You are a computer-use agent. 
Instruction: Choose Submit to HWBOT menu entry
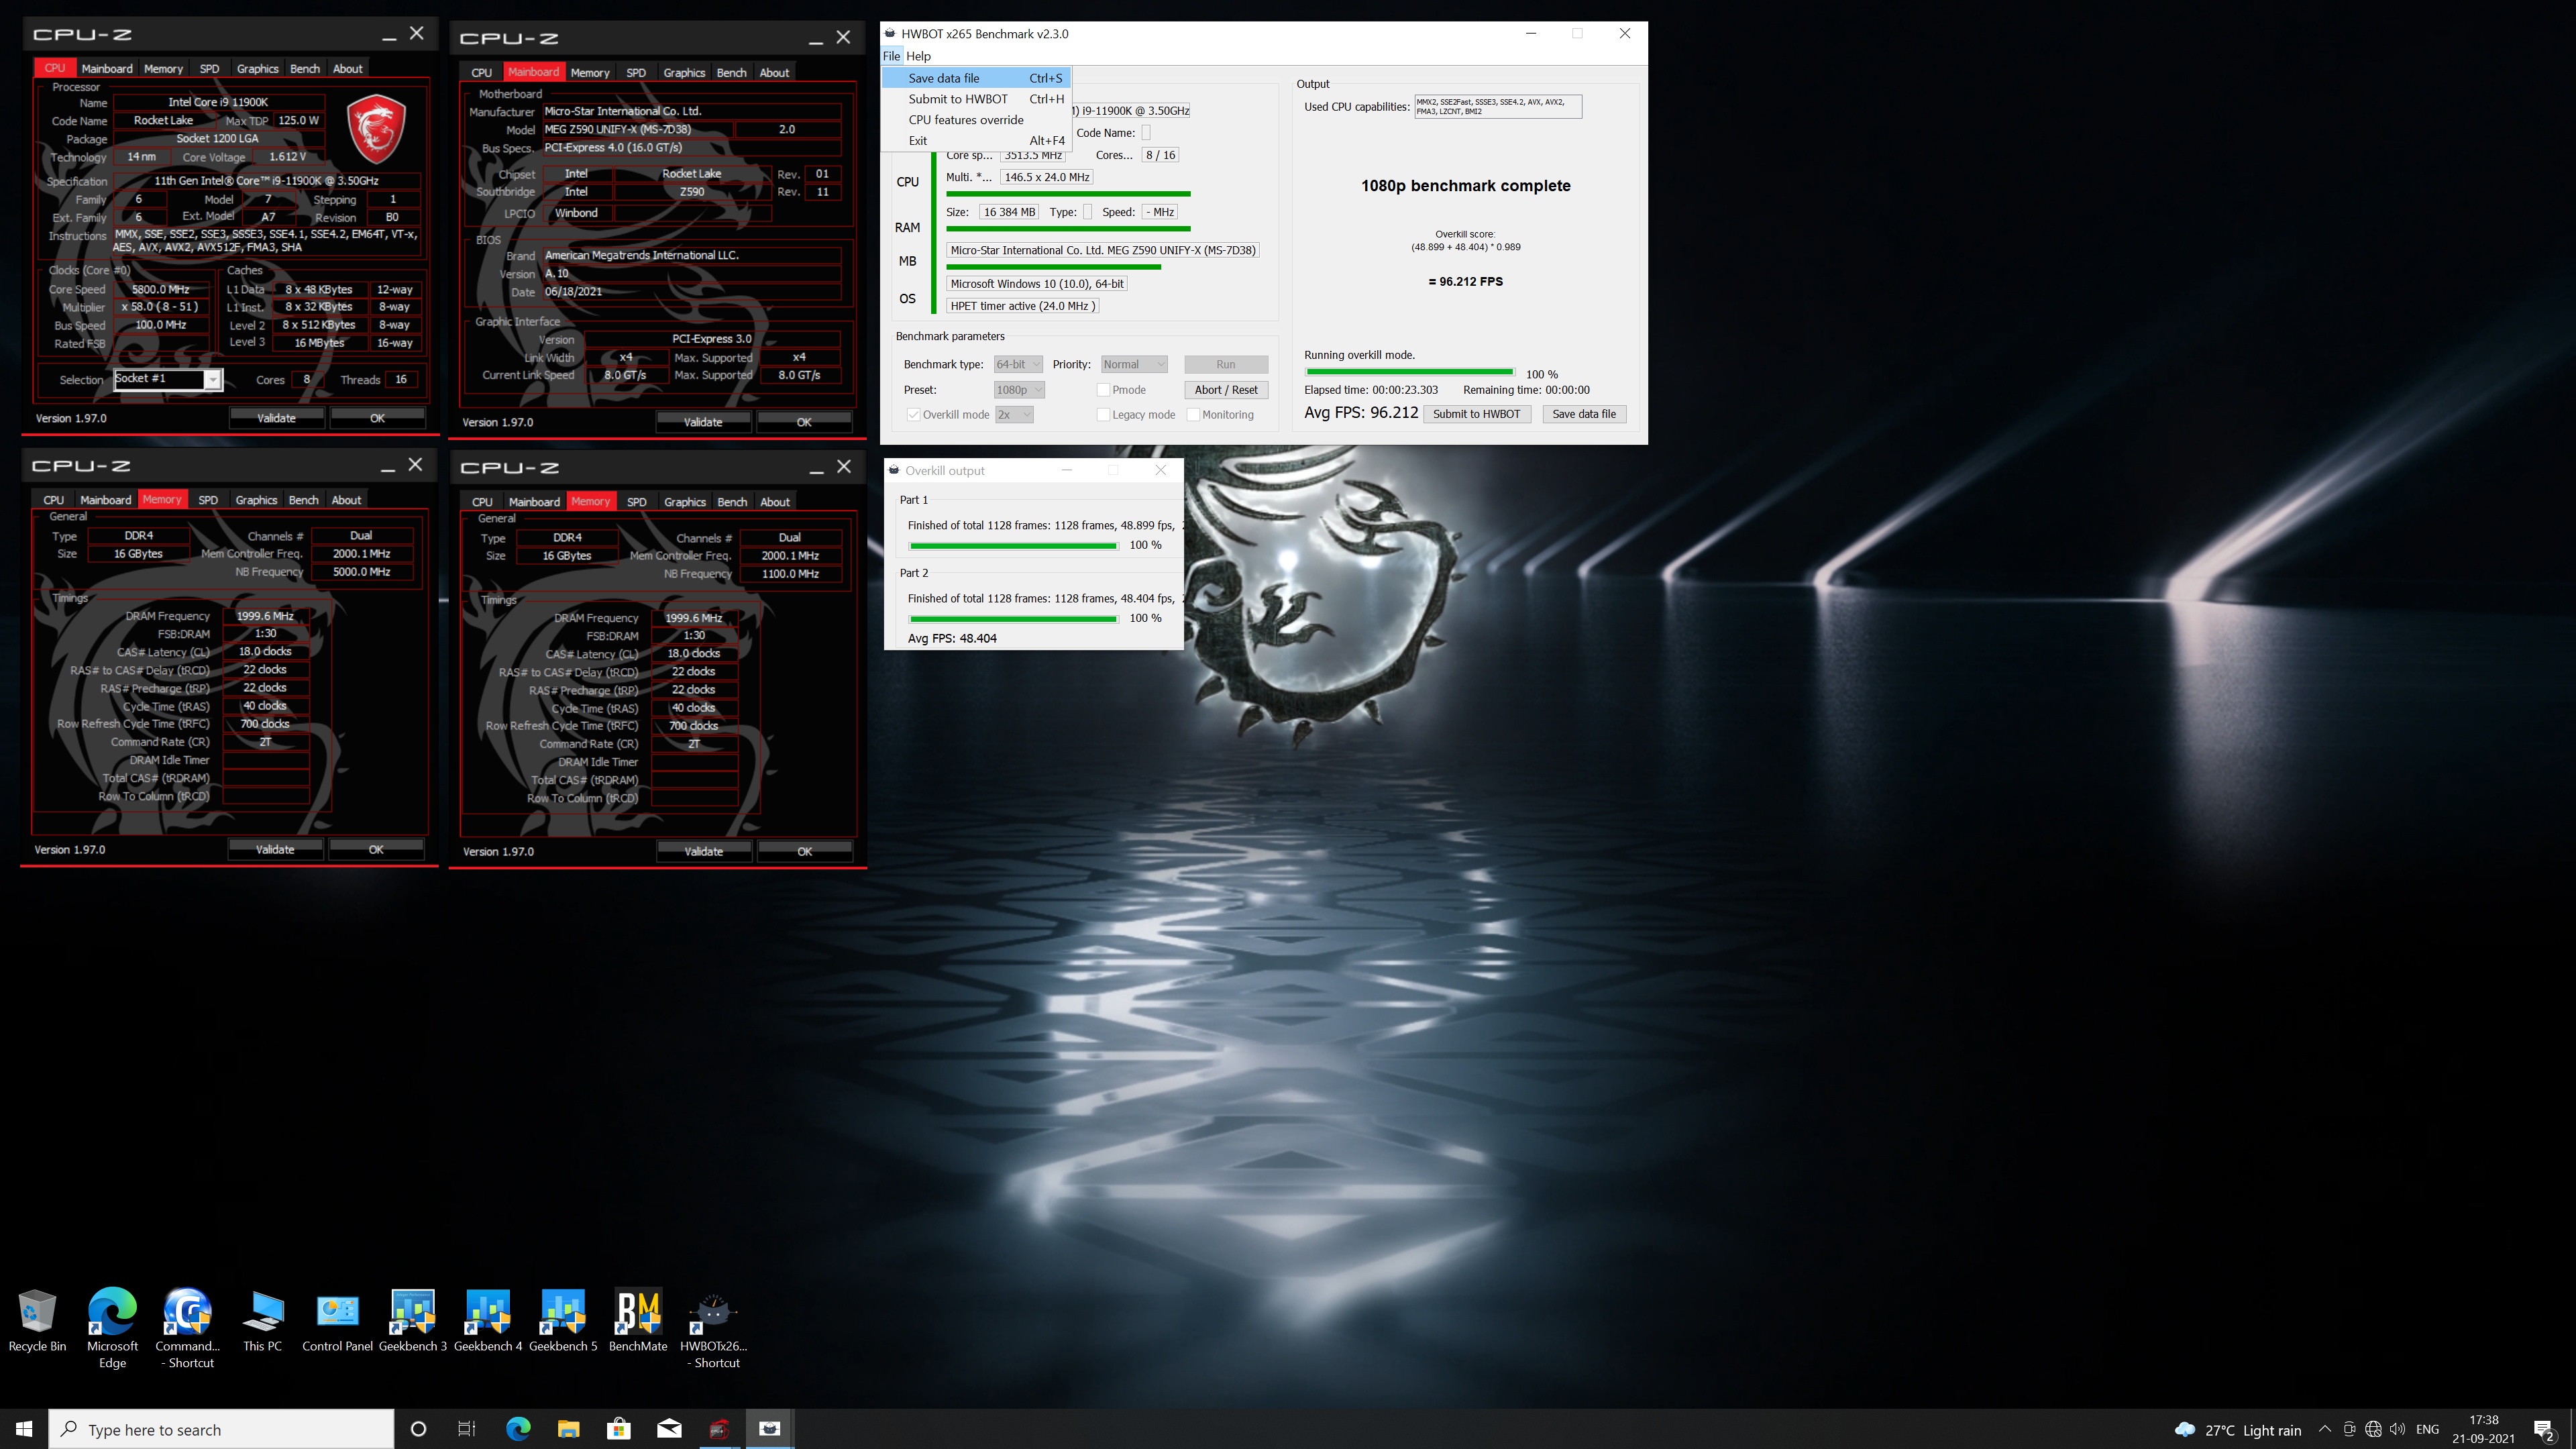[x=977, y=99]
